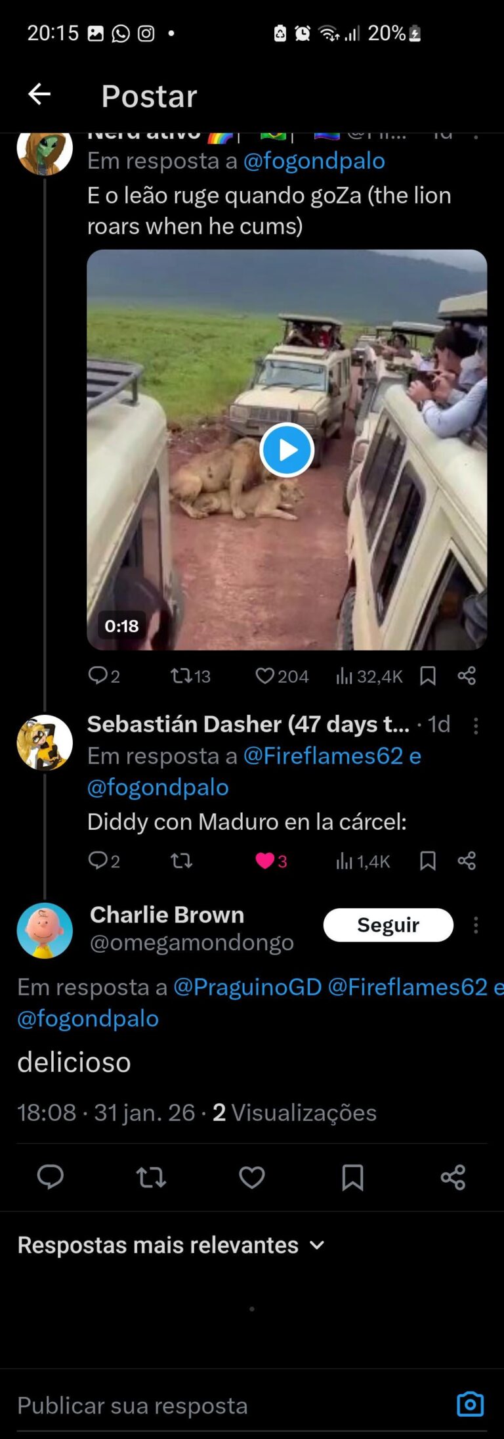Tap the back arrow beside Postar
Image resolution: width=504 pixels, height=1439 pixels.
point(39,95)
